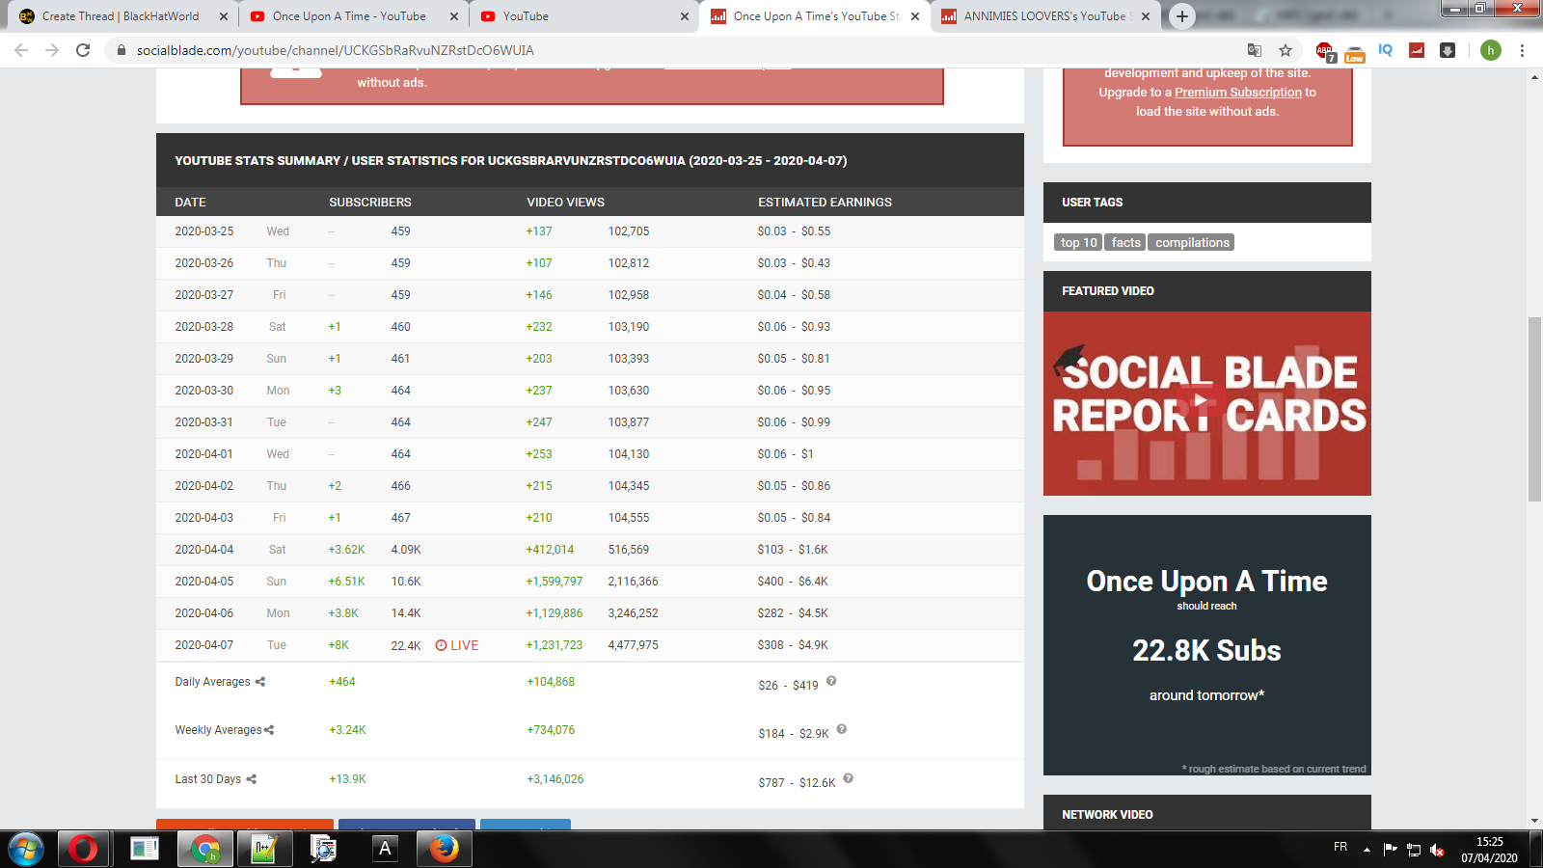Click the muted volume icon in tray

click(1437, 850)
